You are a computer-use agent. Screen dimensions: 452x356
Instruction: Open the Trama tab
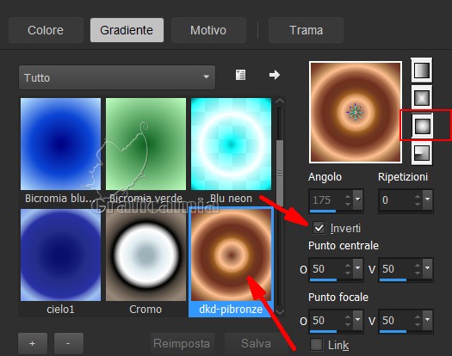click(306, 30)
